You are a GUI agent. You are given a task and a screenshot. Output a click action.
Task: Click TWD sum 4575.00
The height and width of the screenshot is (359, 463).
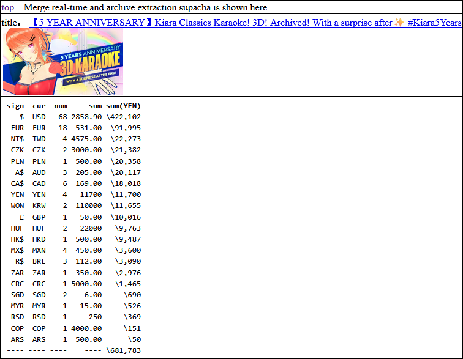86,139
